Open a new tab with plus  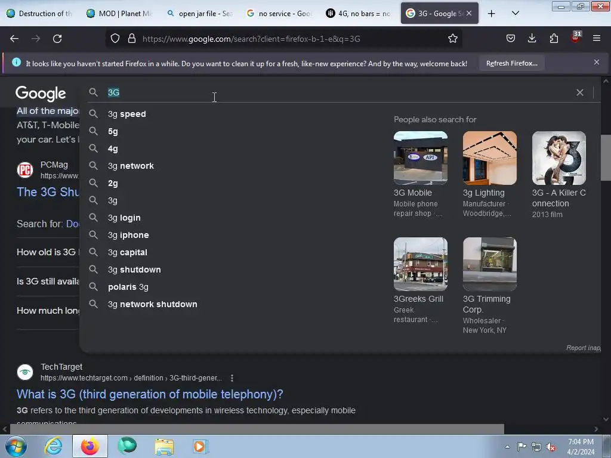492,14
